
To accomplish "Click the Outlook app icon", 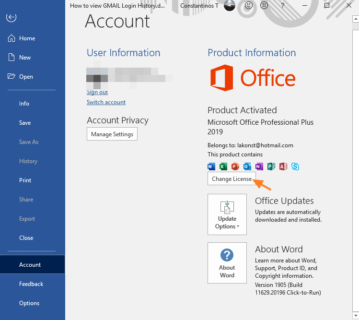I will tap(247, 166).
